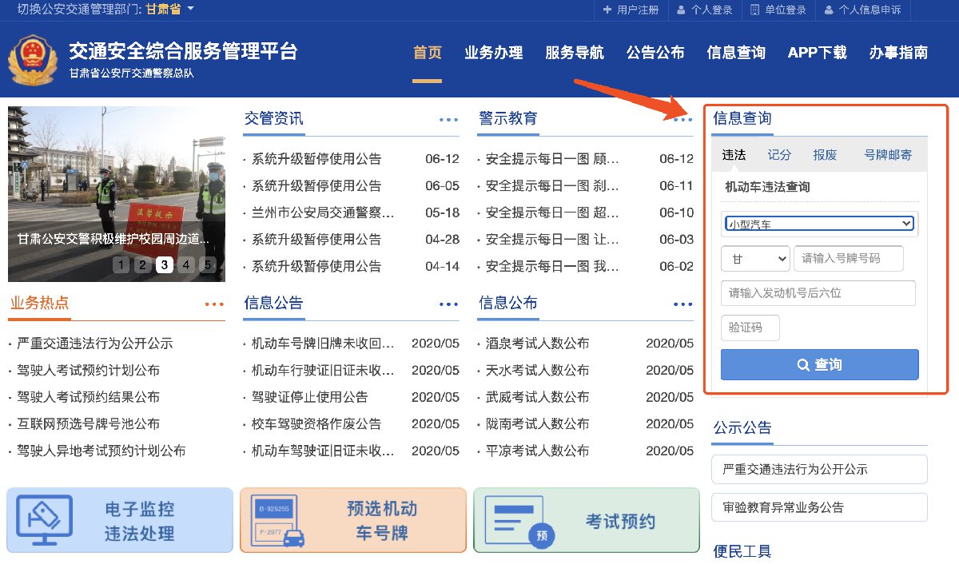This screenshot has height=564, width=959.
Task: Open the 信息查询 navigation menu
Action: (736, 53)
